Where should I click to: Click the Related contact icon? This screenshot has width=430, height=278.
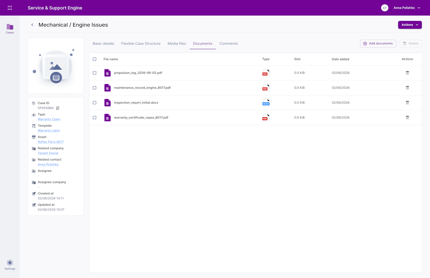pos(34,160)
